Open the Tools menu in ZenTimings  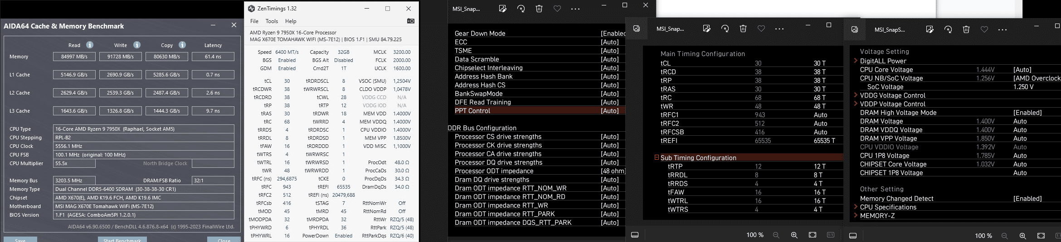(x=272, y=21)
